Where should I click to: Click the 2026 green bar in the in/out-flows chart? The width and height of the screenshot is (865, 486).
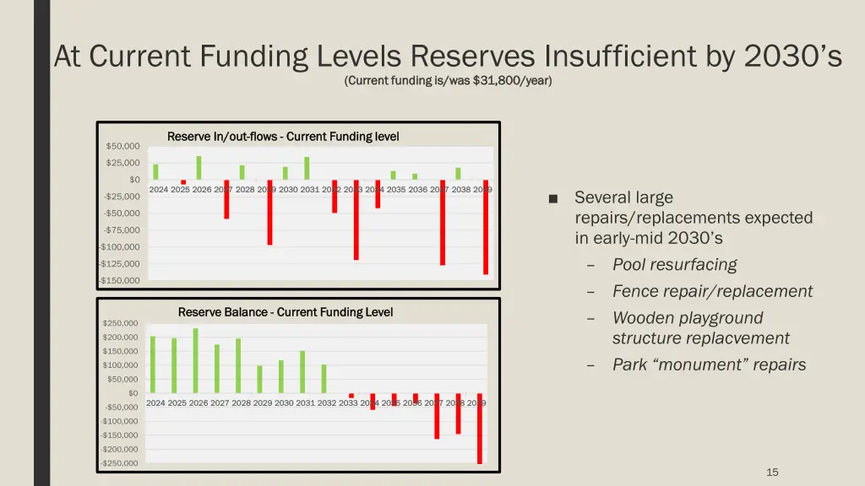(x=199, y=168)
